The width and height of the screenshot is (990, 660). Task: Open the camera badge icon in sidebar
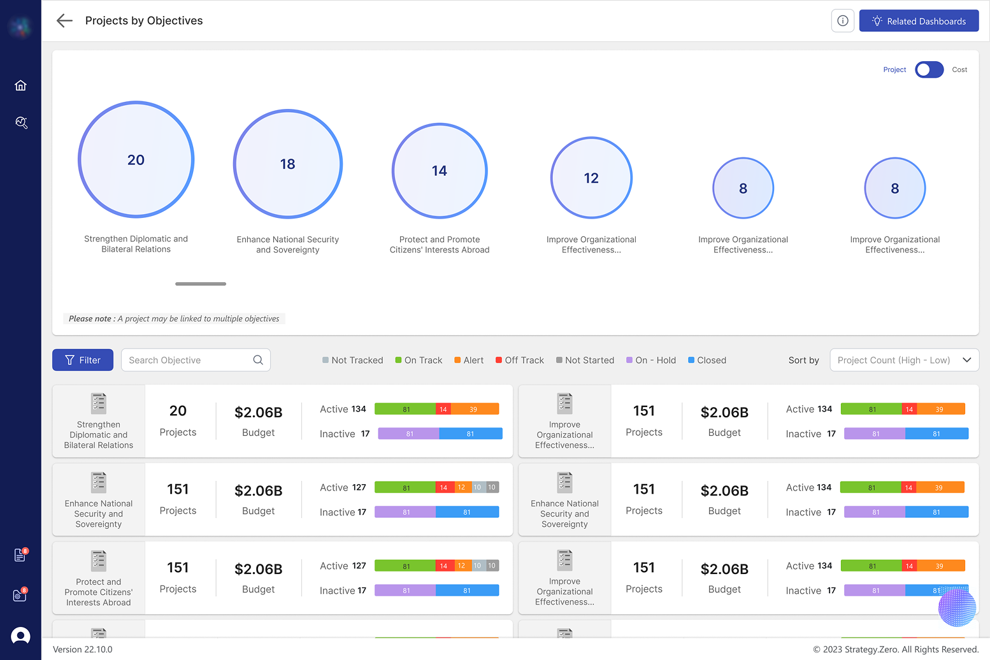coord(20,596)
